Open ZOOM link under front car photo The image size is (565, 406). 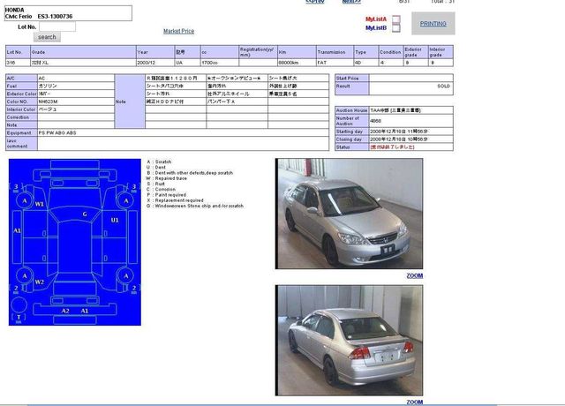(415, 275)
